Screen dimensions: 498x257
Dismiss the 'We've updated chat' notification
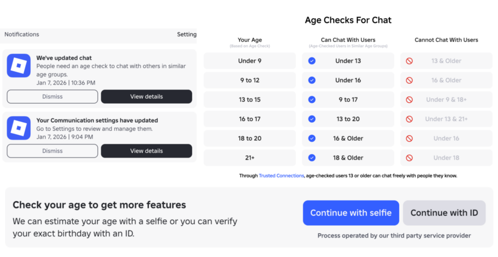(x=53, y=96)
